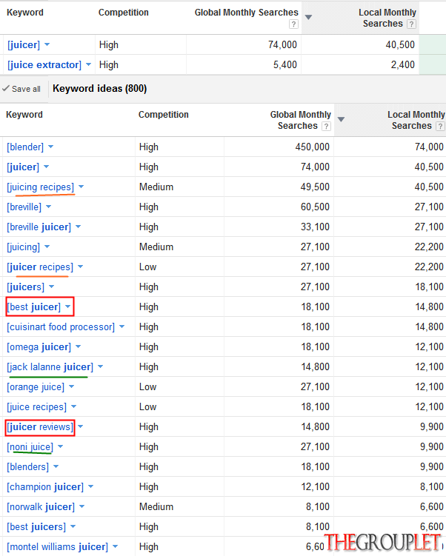
Task: Click the [juicer reviews] keyword link
Action: [40, 427]
